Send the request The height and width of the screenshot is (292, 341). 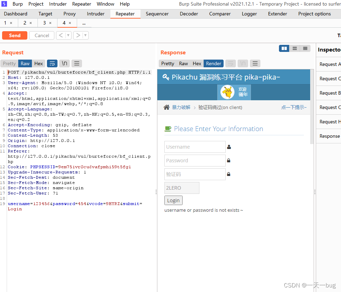(x=15, y=35)
